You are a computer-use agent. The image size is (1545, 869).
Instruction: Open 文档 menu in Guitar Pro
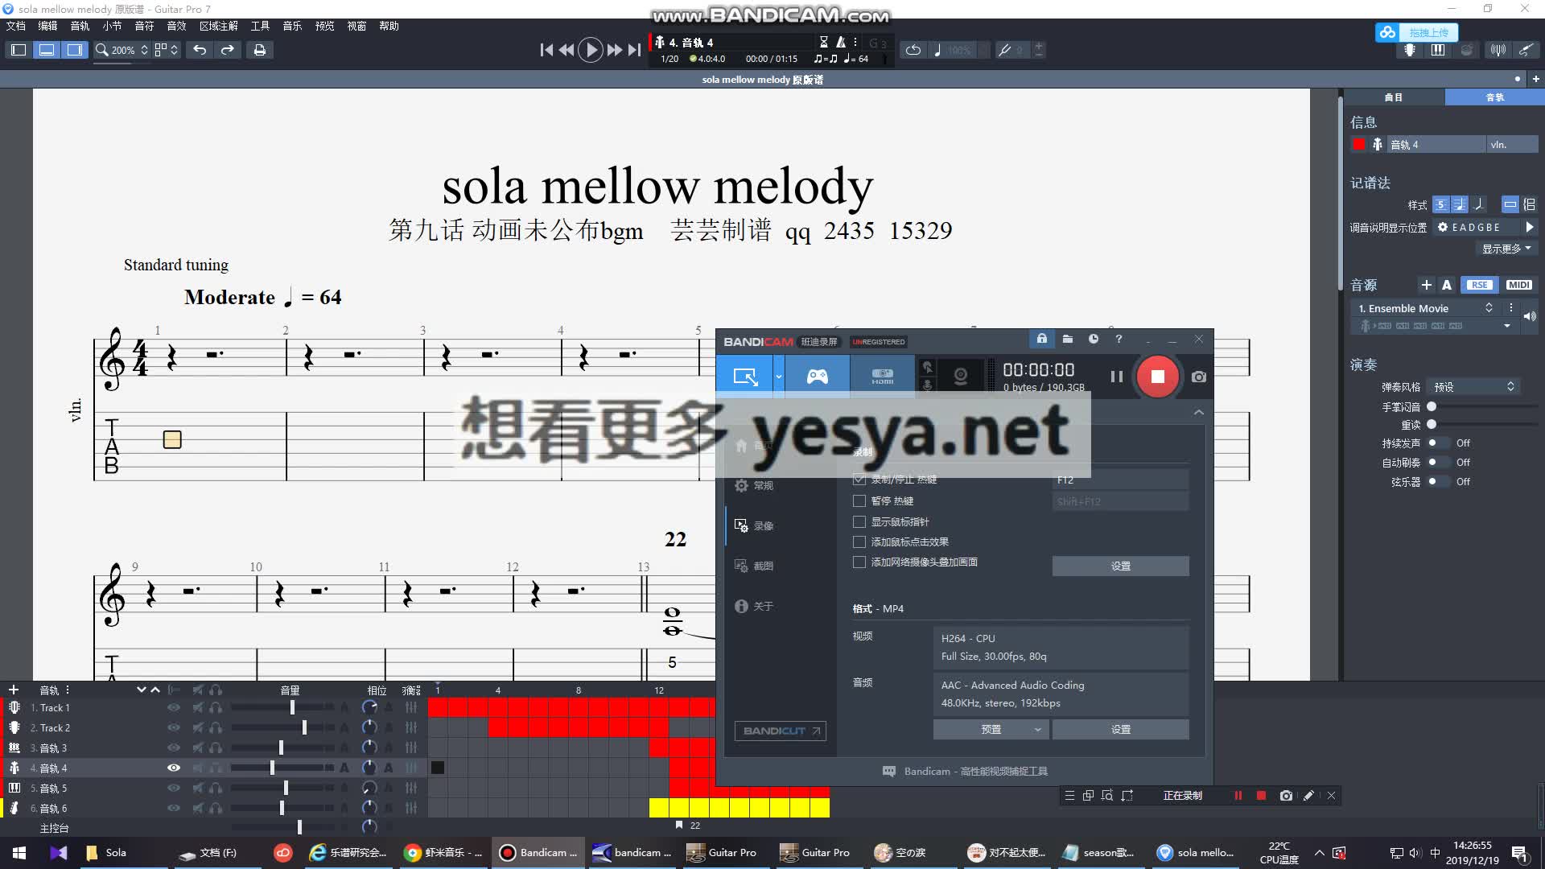coord(16,26)
